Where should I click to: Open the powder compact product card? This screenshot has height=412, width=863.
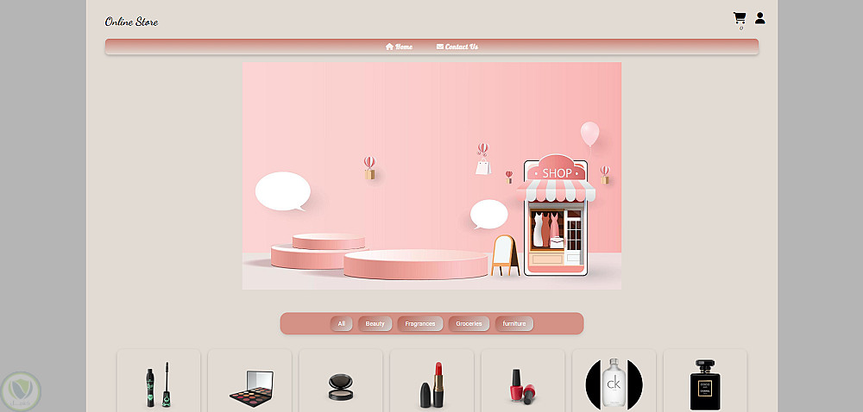tap(341, 381)
